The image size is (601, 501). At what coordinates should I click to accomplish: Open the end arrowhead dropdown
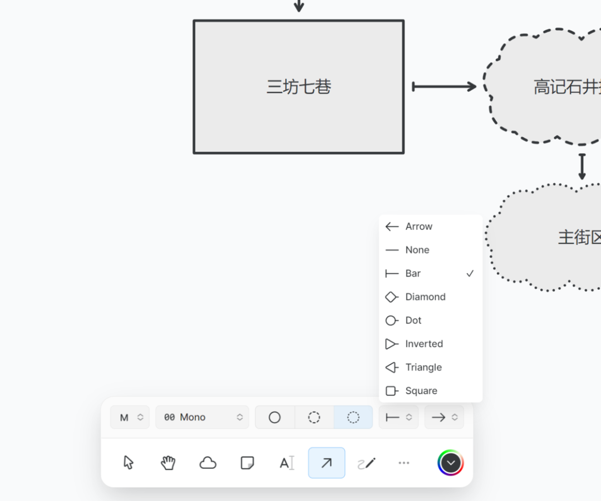(x=444, y=417)
